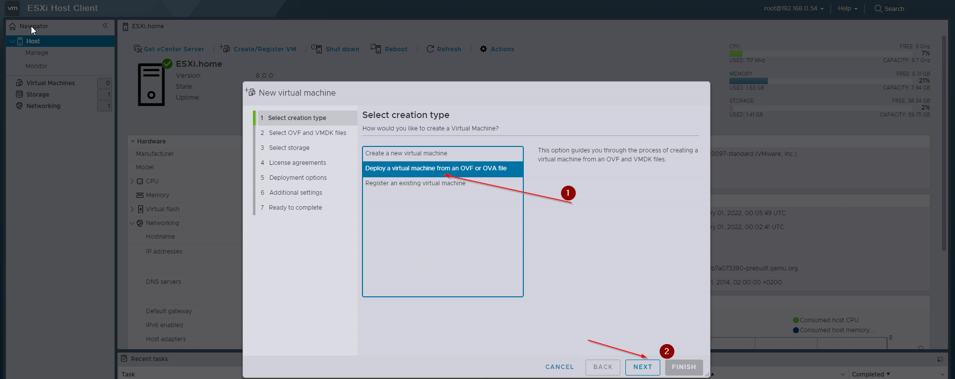Open the root@192.168.0.54 user dropdown
The image size is (955, 379).
(794, 8)
